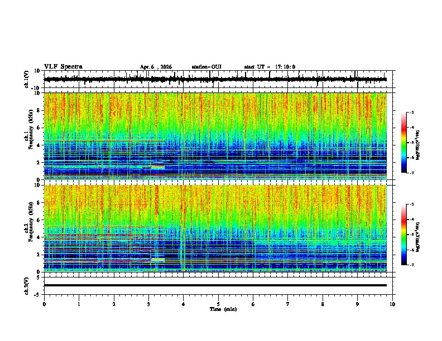Select the time axis tick label "8"
Screen dimensions: 442x341
coord(323,304)
